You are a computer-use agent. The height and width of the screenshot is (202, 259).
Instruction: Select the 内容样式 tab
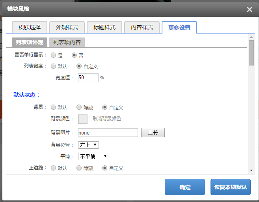142,27
